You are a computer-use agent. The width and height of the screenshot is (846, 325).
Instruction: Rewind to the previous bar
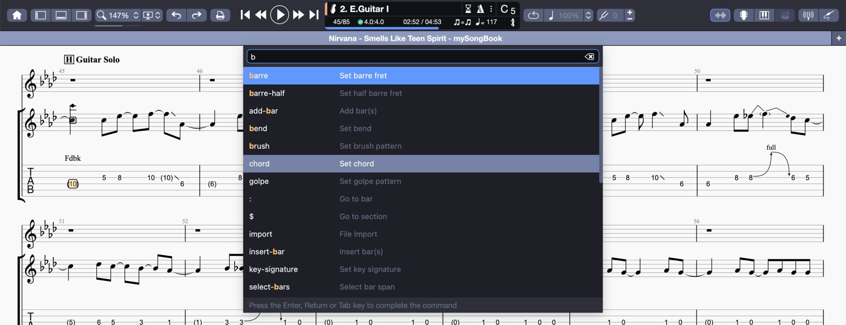pos(261,15)
